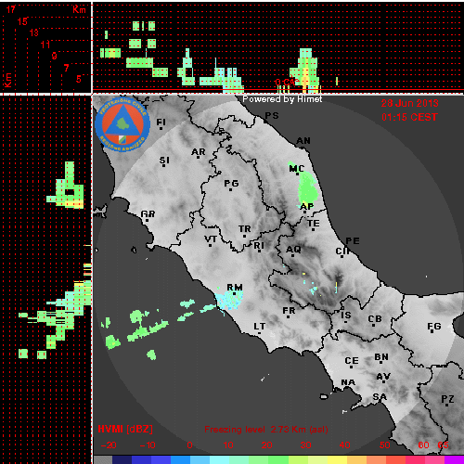Image resolution: width=464 pixels, height=464 pixels.
Task: Click the 65 dBZ scale value
Action: coord(443,445)
